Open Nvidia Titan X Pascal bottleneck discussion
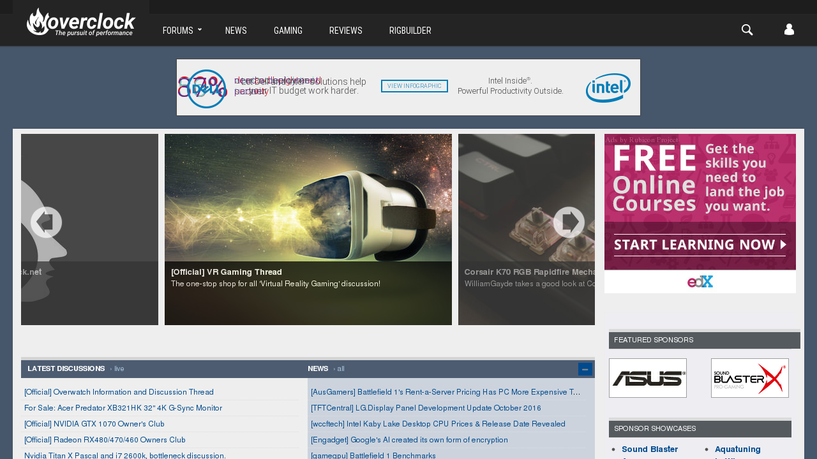817x459 pixels. pos(125,455)
